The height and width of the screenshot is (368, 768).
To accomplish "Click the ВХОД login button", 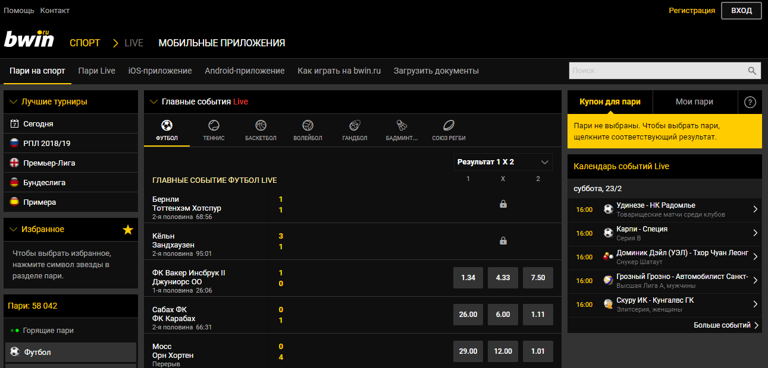I will coord(741,11).
